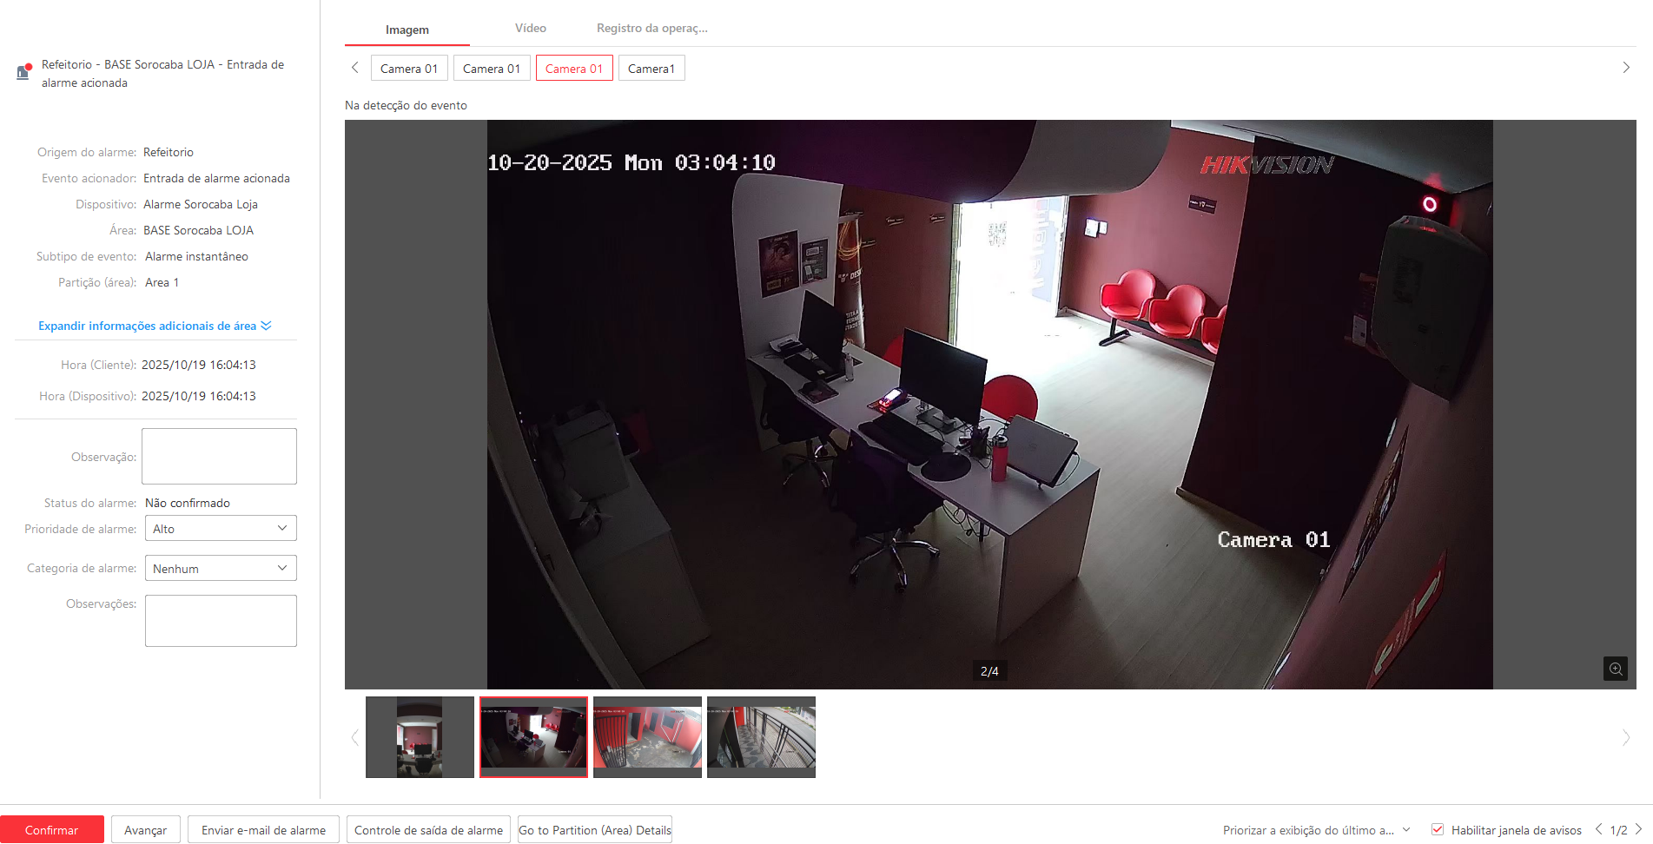
Task: Click next thumbnails arrow
Action: 1626,738
